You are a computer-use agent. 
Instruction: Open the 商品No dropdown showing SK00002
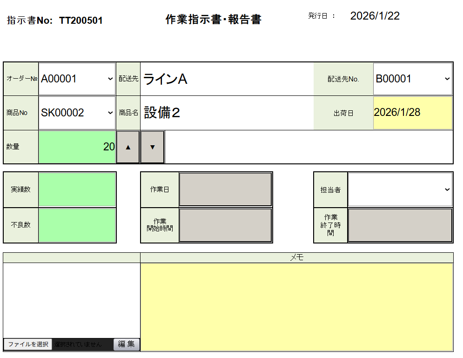click(77, 113)
